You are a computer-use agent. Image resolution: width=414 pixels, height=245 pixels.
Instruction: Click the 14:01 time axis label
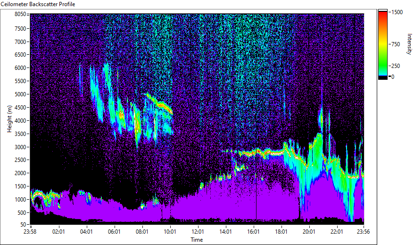tap(225, 232)
